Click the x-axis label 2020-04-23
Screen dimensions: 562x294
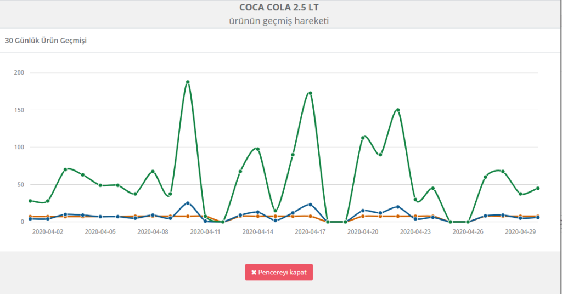point(415,231)
